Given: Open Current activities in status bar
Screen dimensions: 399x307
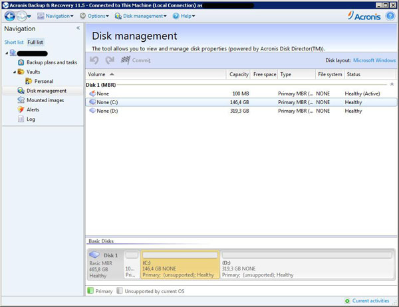Looking at the screenshot, I should tap(371, 301).
